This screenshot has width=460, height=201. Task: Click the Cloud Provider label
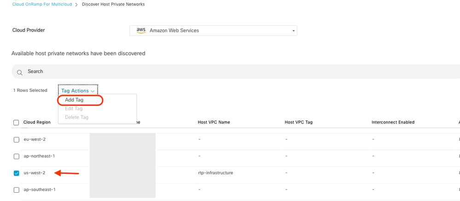coord(29,30)
